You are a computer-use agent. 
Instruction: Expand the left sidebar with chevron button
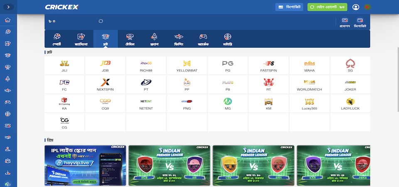[8, 7]
